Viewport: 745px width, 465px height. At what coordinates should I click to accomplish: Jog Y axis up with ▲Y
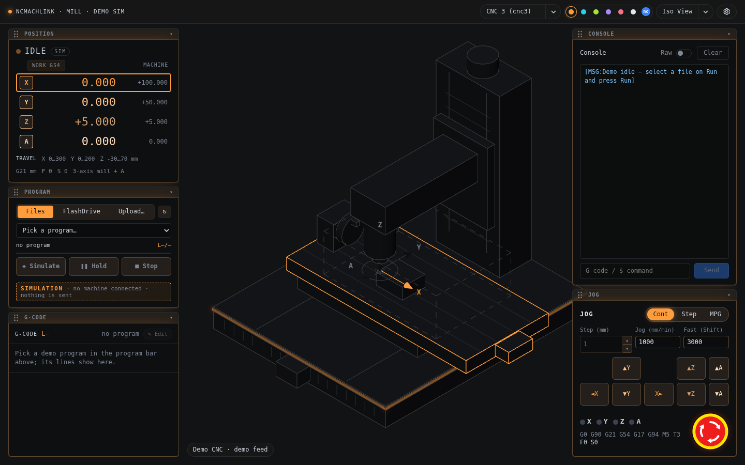click(x=627, y=368)
